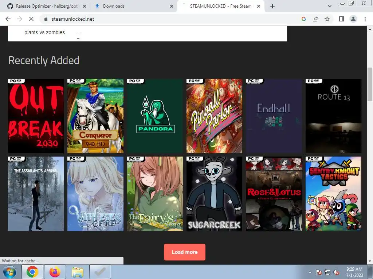This screenshot has height=279, width=373.
Task: Open the Route 13 game cover
Action: [x=333, y=116]
